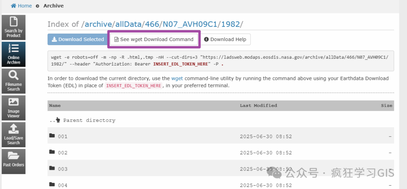Open folder name 003
The image size is (407, 189).
(x=63, y=169)
